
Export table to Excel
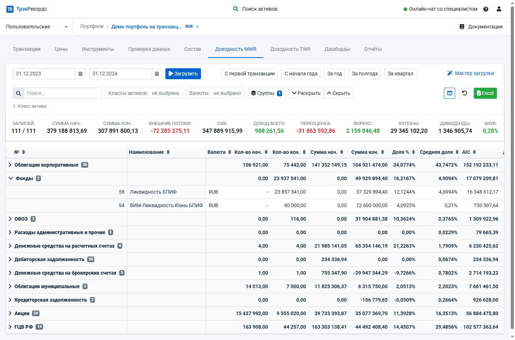tap(485, 93)
